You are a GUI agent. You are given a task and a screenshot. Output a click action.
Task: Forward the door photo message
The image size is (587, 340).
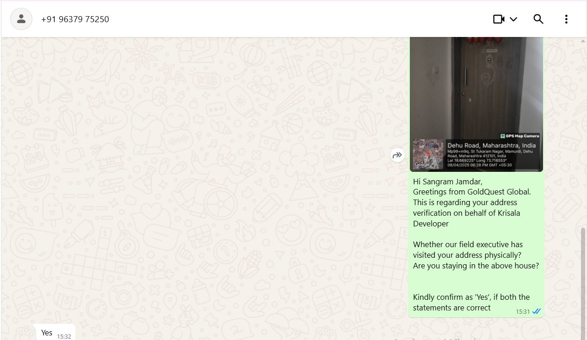click(x=397, y=155)
